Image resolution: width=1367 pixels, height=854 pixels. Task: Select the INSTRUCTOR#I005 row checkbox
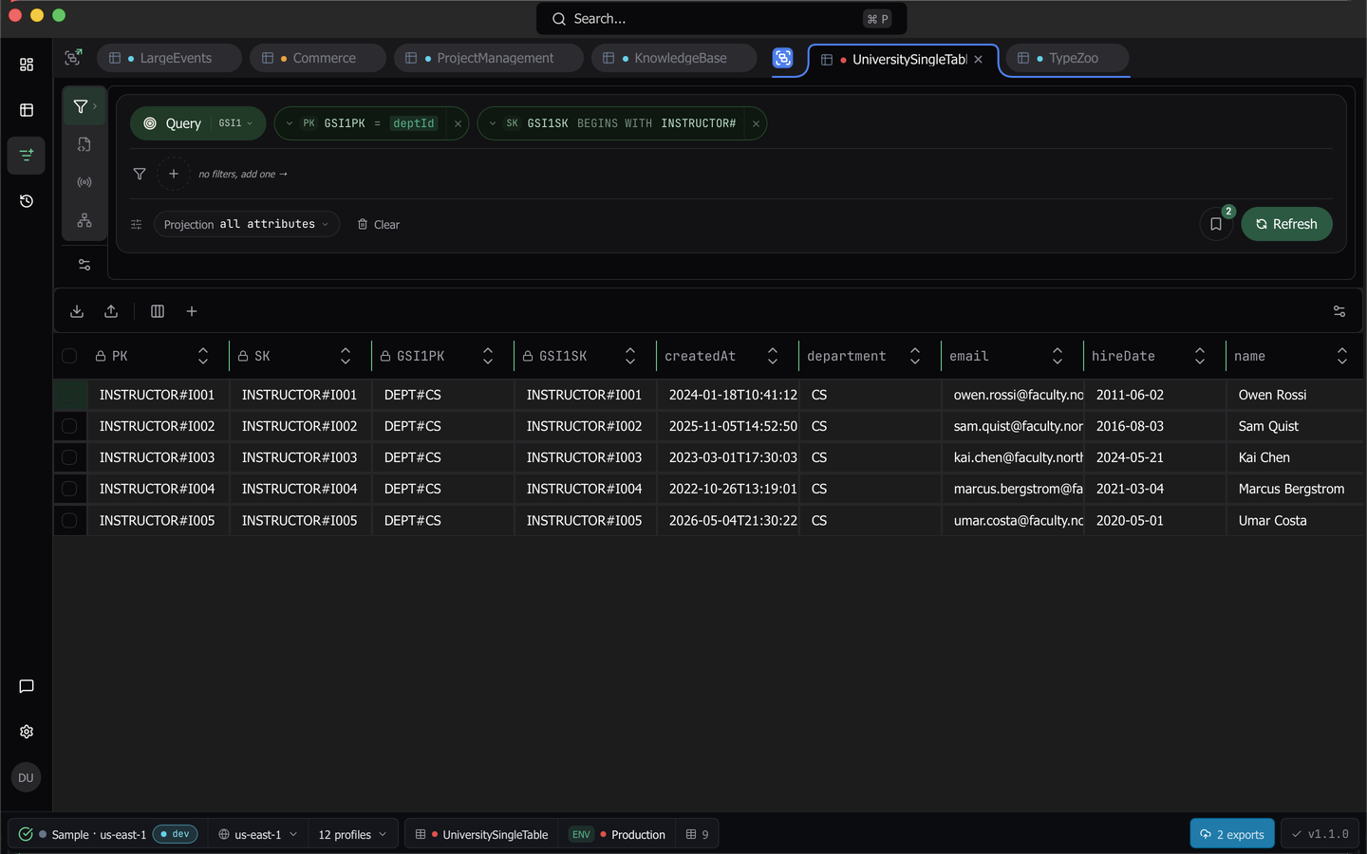(69, 520)
